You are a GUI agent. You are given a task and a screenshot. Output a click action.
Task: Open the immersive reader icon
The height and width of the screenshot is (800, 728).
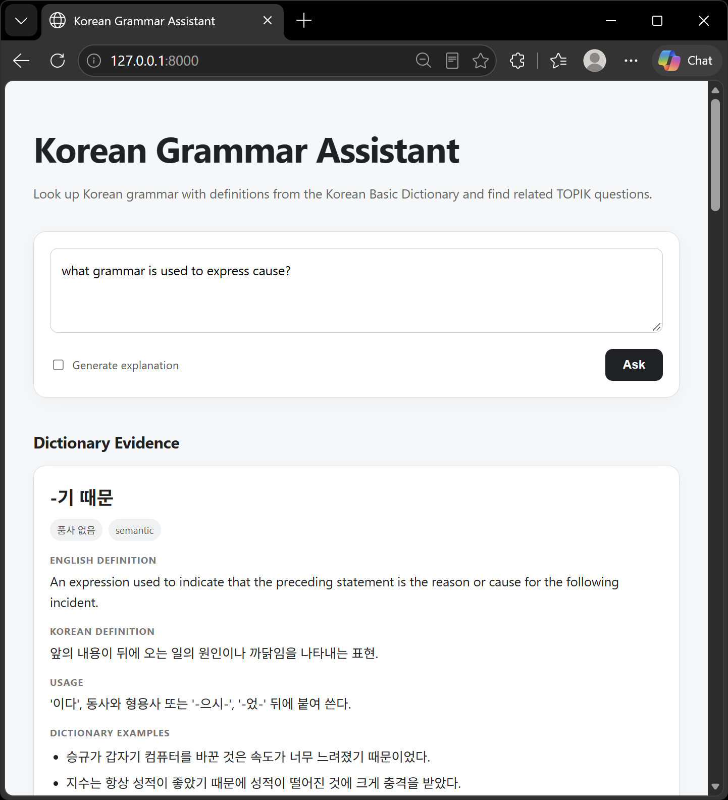(452, 61)
